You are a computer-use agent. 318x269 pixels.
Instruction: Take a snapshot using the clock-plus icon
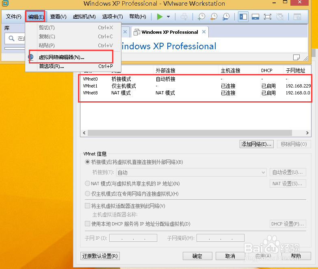click(201, 17)
